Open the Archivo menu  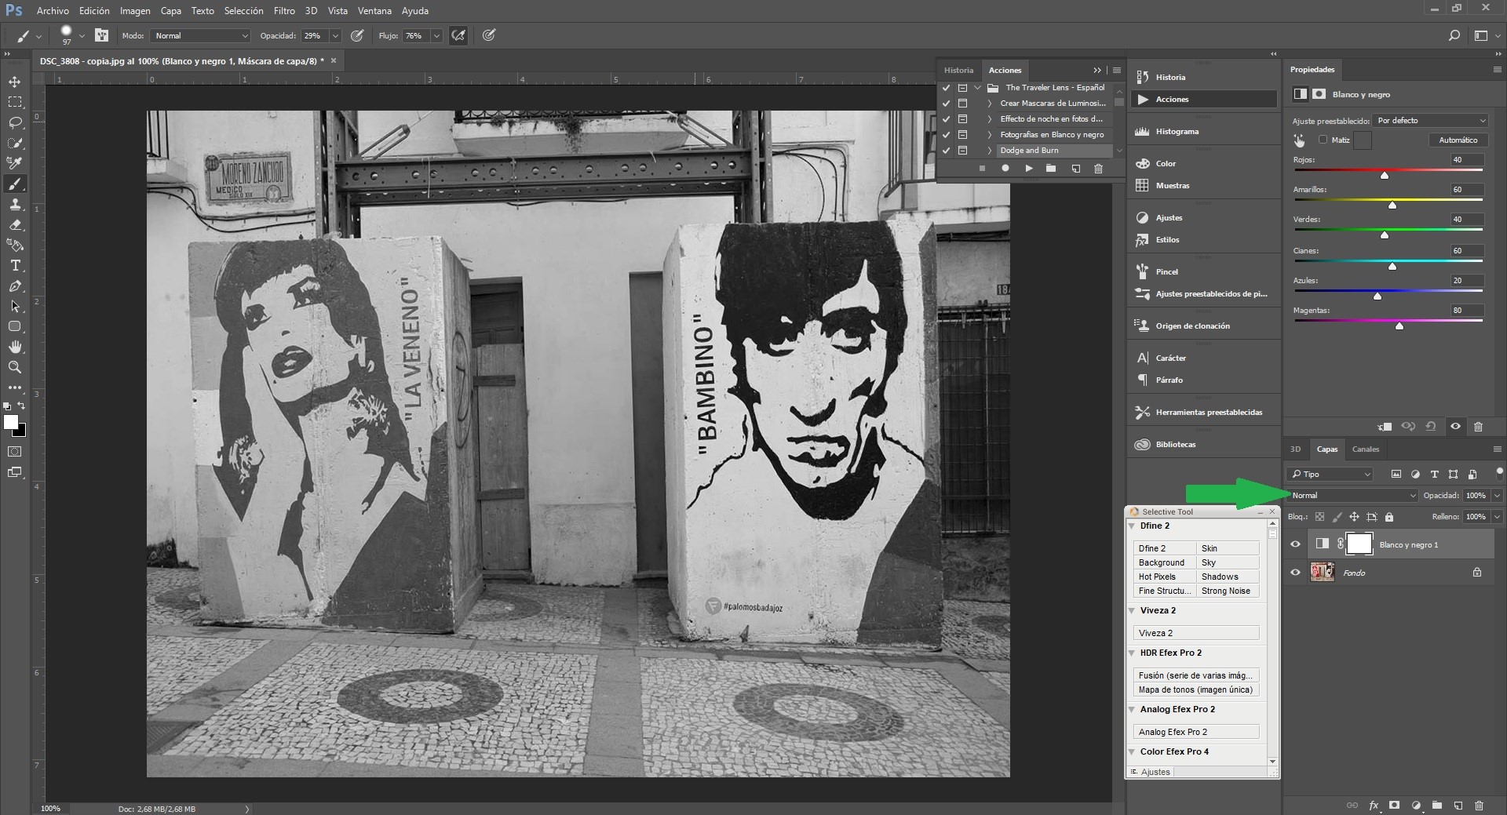click(53, 11)
